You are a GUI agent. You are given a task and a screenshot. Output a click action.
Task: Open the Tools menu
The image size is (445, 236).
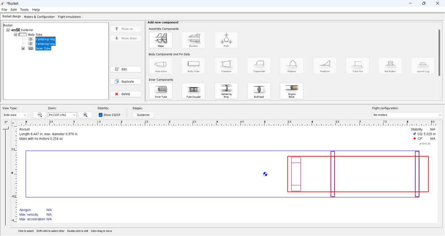click(24, 10)
